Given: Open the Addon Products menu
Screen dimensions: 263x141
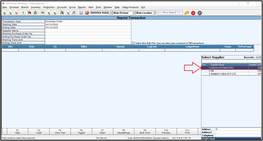Looking at the screenshot, I should [x=130, y=7].
